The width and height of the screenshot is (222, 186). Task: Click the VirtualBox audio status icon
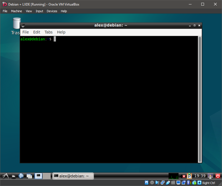[157, 182]
